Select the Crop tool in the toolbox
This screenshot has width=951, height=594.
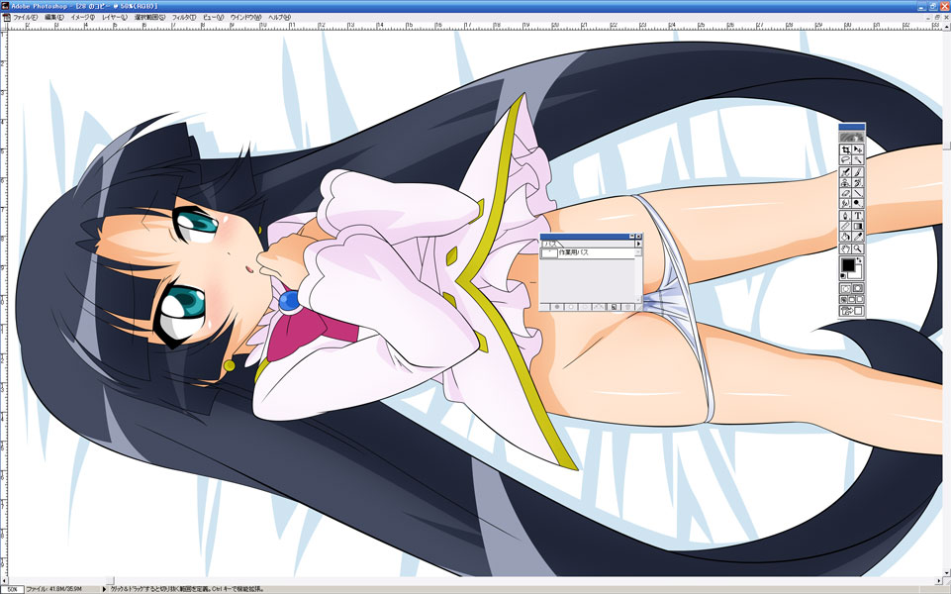tap(846, 149)
